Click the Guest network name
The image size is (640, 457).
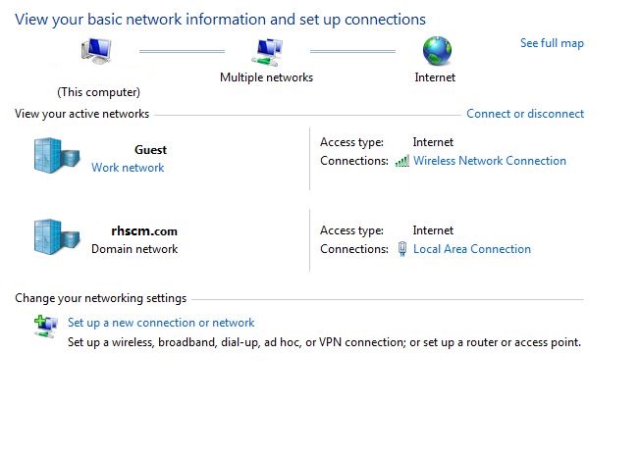[x=150, y=150]
